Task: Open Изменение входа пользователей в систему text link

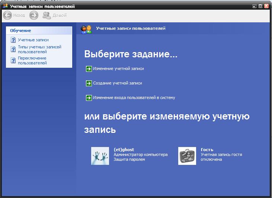Action: tap(134, 98)
